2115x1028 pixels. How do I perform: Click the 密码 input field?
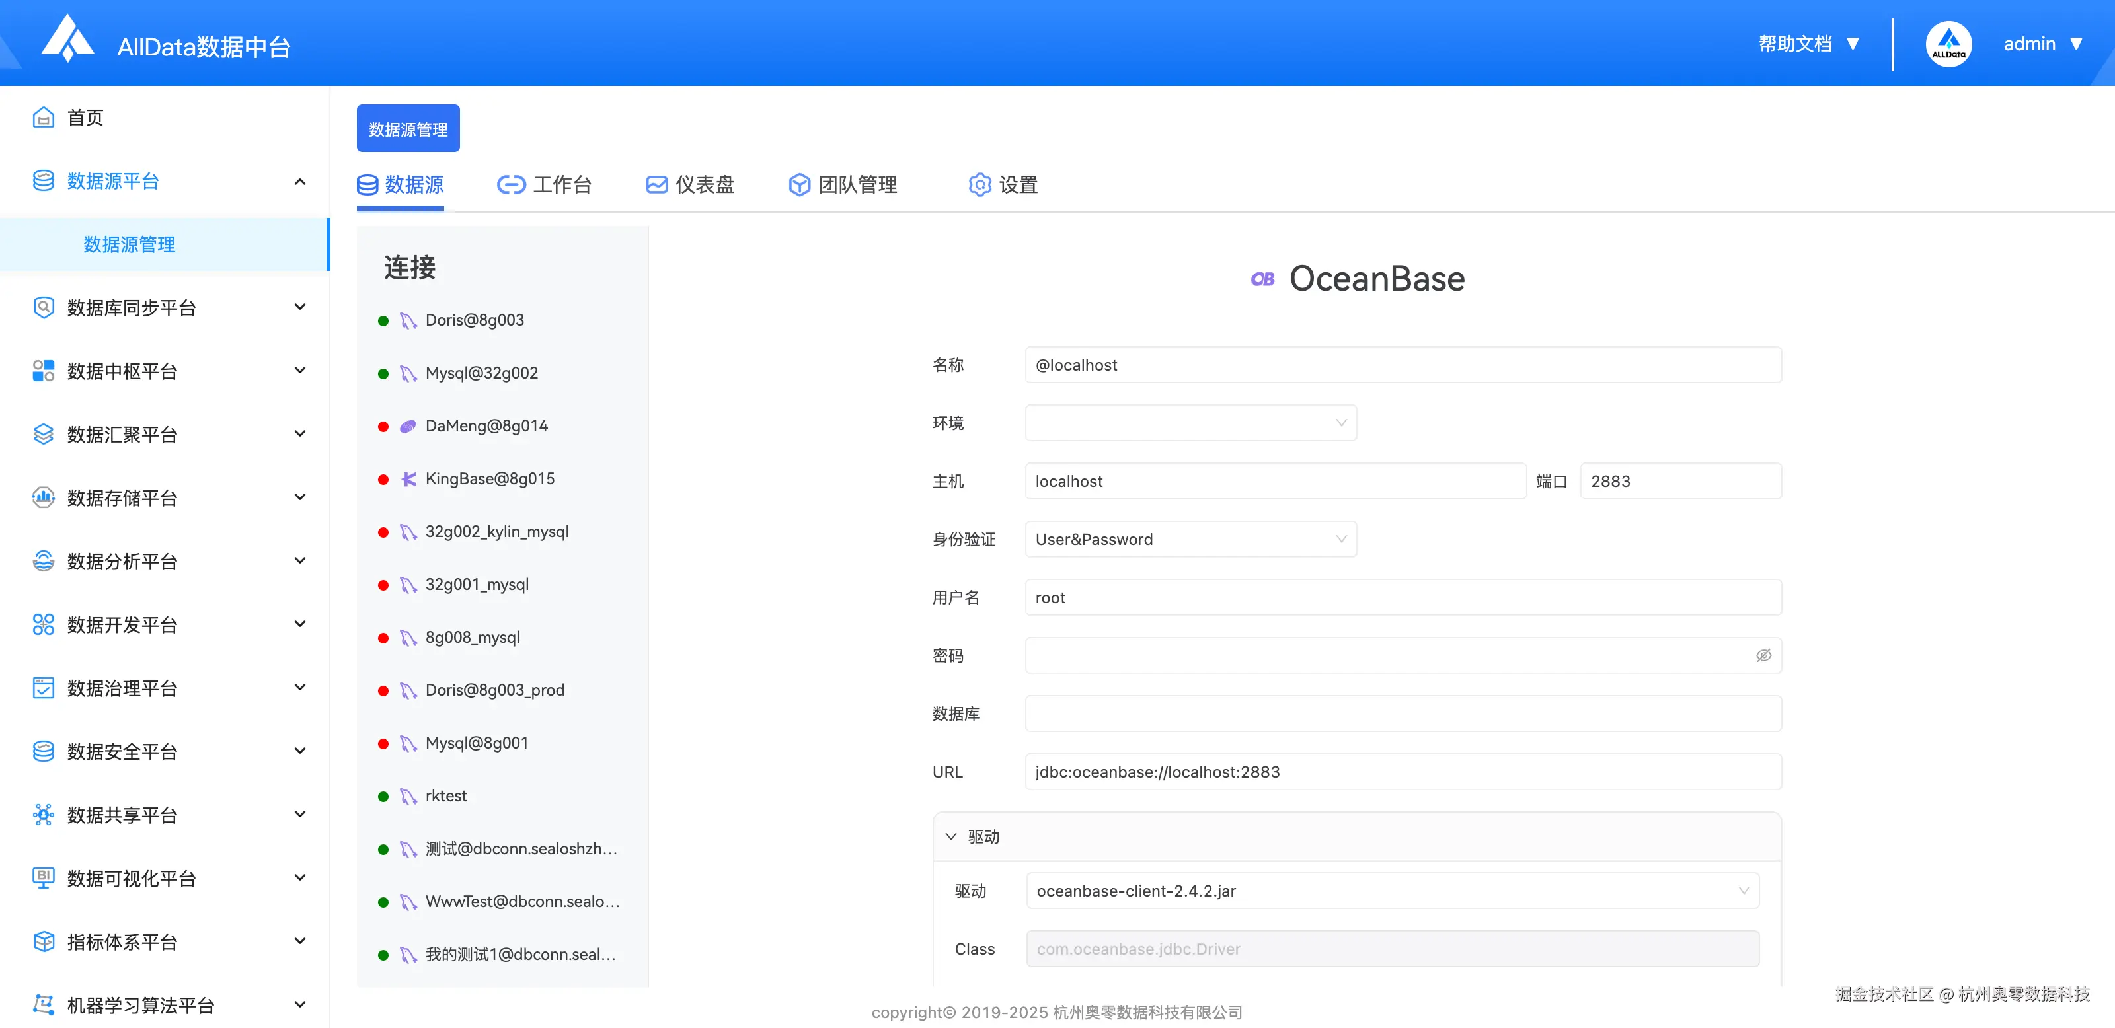(x=1403, y=655)
